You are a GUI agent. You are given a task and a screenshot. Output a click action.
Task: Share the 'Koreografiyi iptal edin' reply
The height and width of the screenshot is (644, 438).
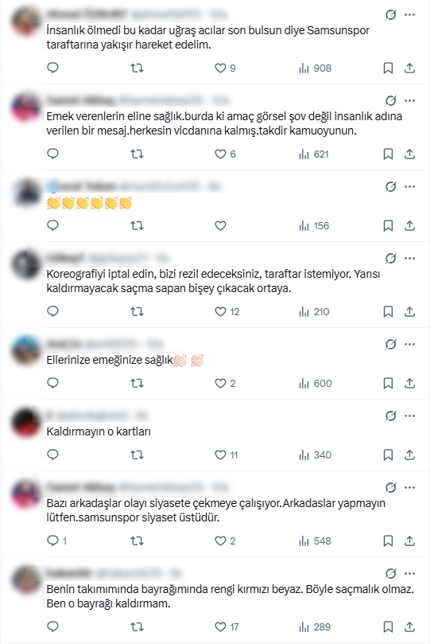pos(409,312)
